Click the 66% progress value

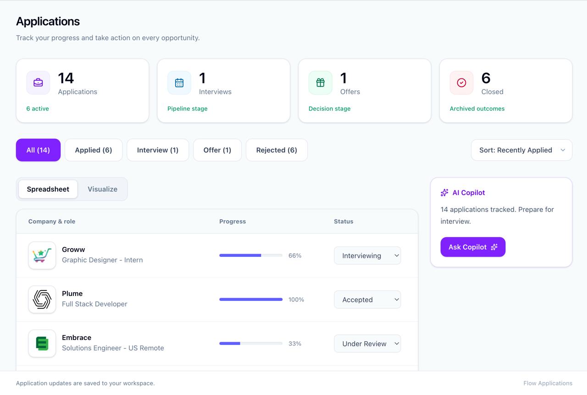coord(295,256)
